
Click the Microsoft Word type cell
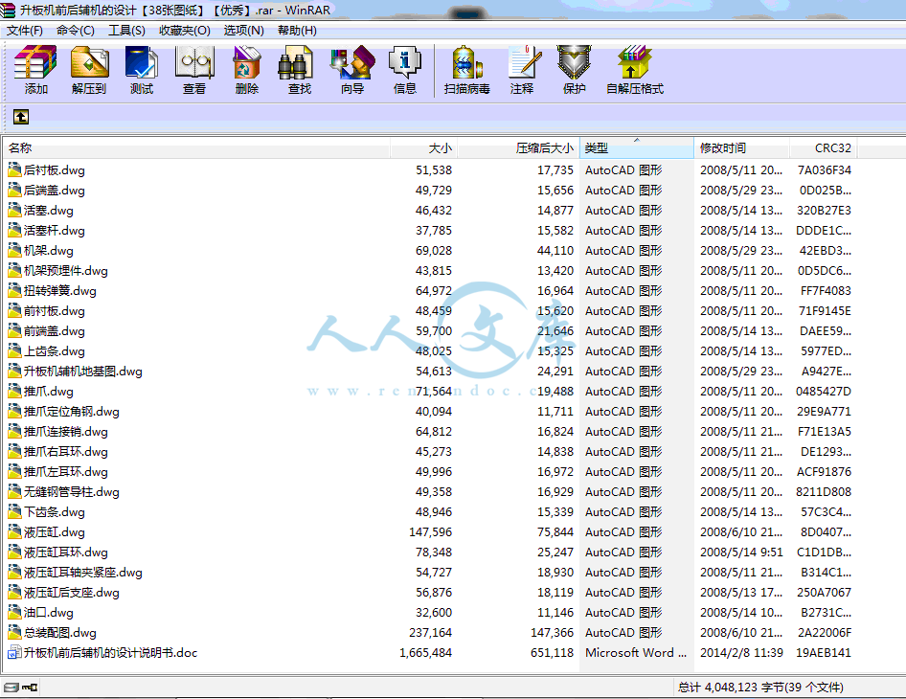pyautogui.click(x=636, y=652)
